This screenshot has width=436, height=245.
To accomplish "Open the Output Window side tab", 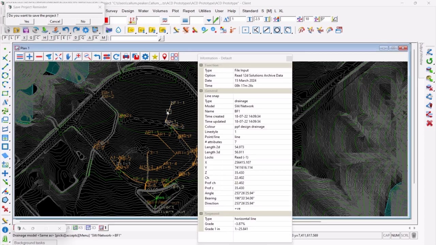I will tap(421, 54).
